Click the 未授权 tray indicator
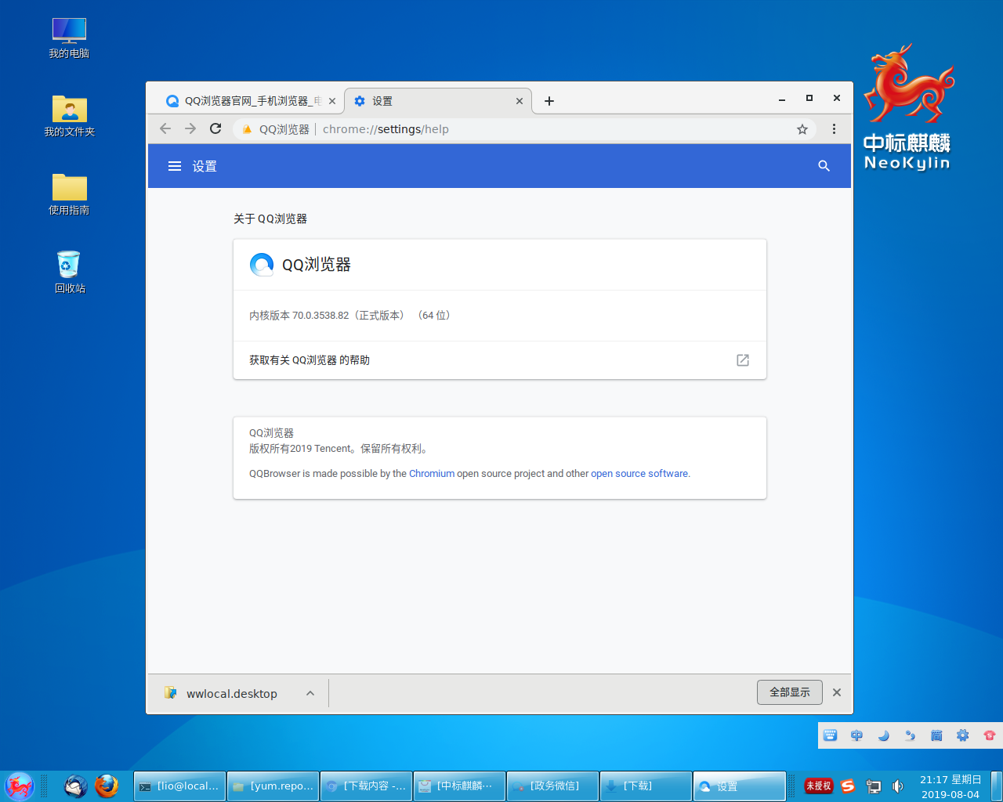 [818, 786]
